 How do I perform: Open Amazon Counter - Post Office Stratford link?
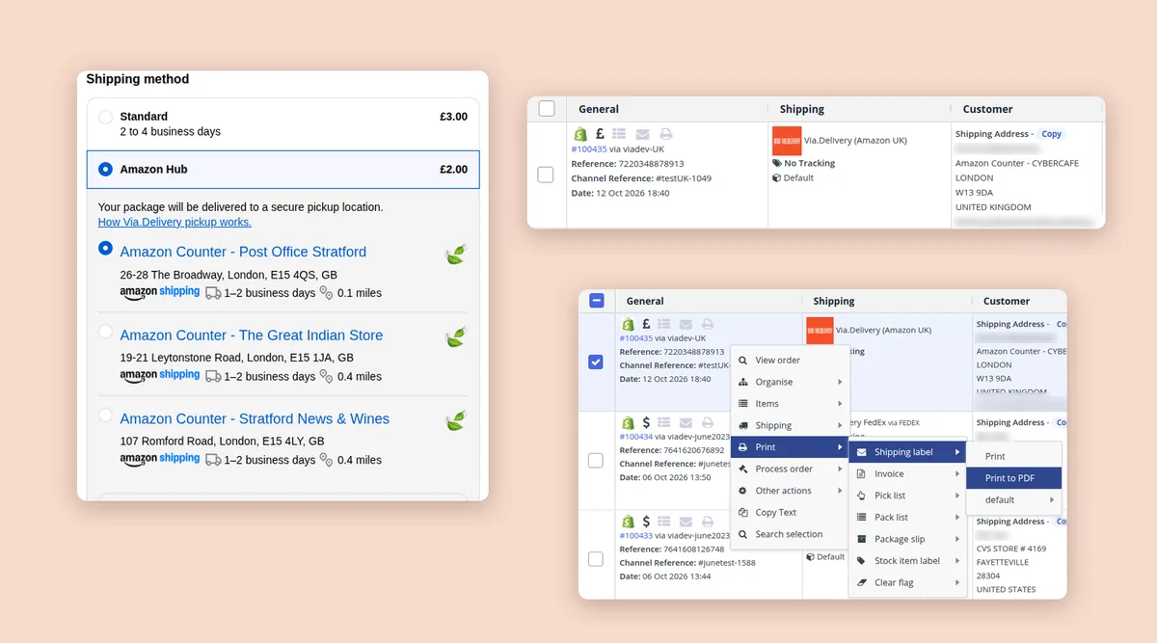[243, 252]
